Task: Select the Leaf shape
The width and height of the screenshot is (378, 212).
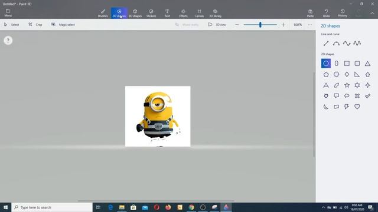Action: 336,85
